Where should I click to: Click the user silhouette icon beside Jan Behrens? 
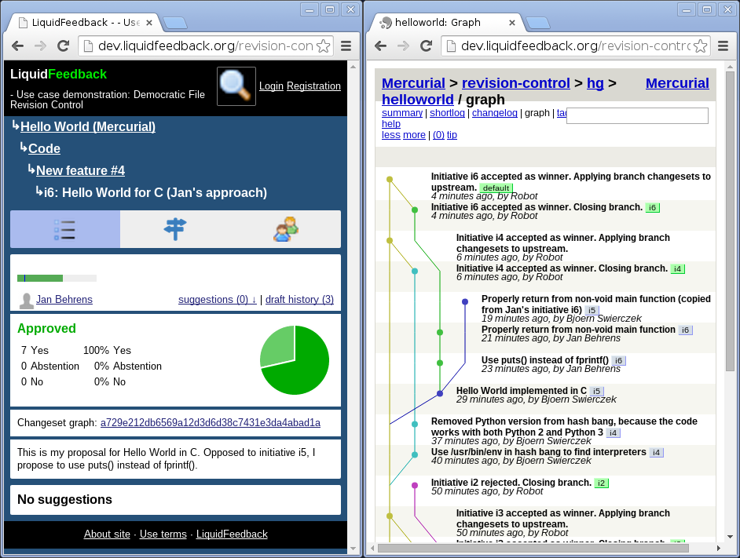coord(24,299)
